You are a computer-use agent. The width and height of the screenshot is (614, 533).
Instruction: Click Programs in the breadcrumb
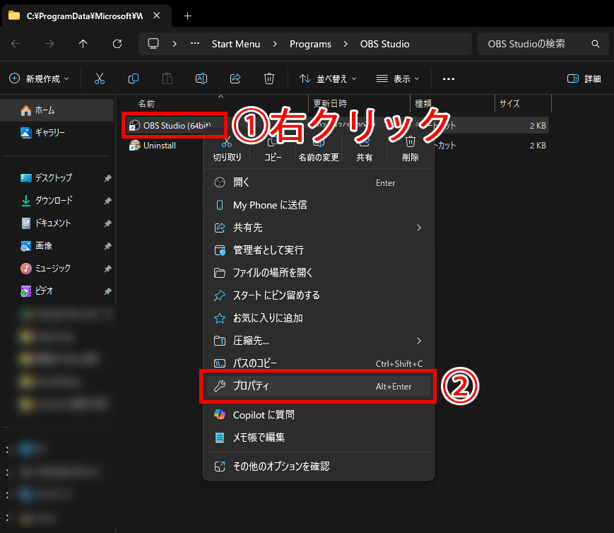[310, 44]
